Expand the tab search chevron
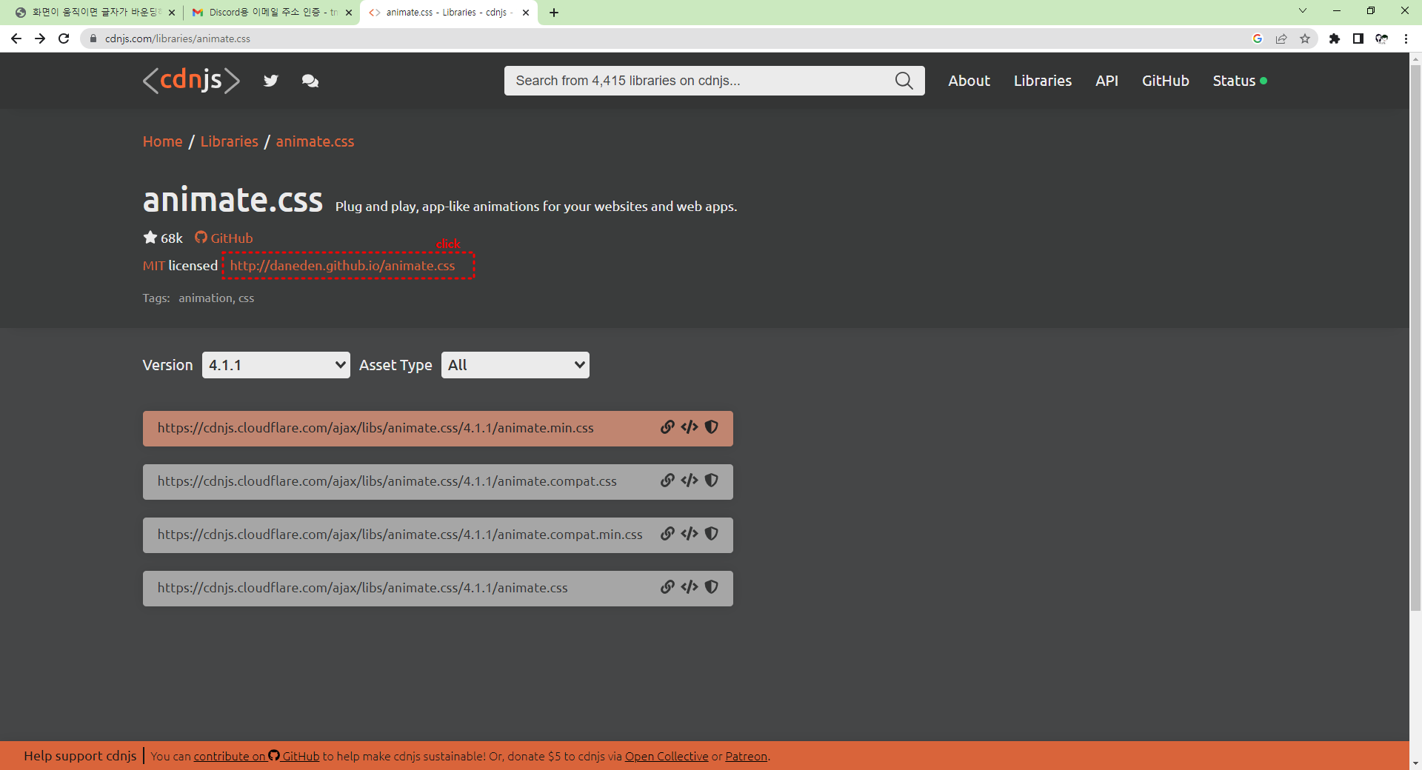Image resolution: width=1422 pixels, height=770 pixels. click(x=1303, y=10)
